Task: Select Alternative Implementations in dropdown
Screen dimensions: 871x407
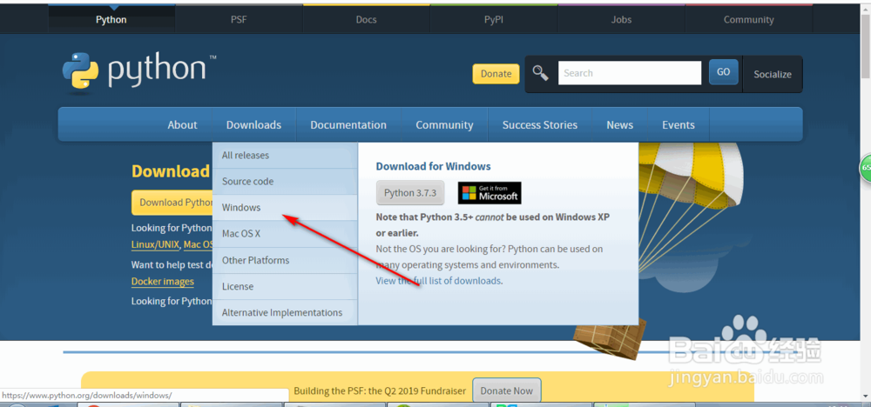Action: click(x=285, y=312)
